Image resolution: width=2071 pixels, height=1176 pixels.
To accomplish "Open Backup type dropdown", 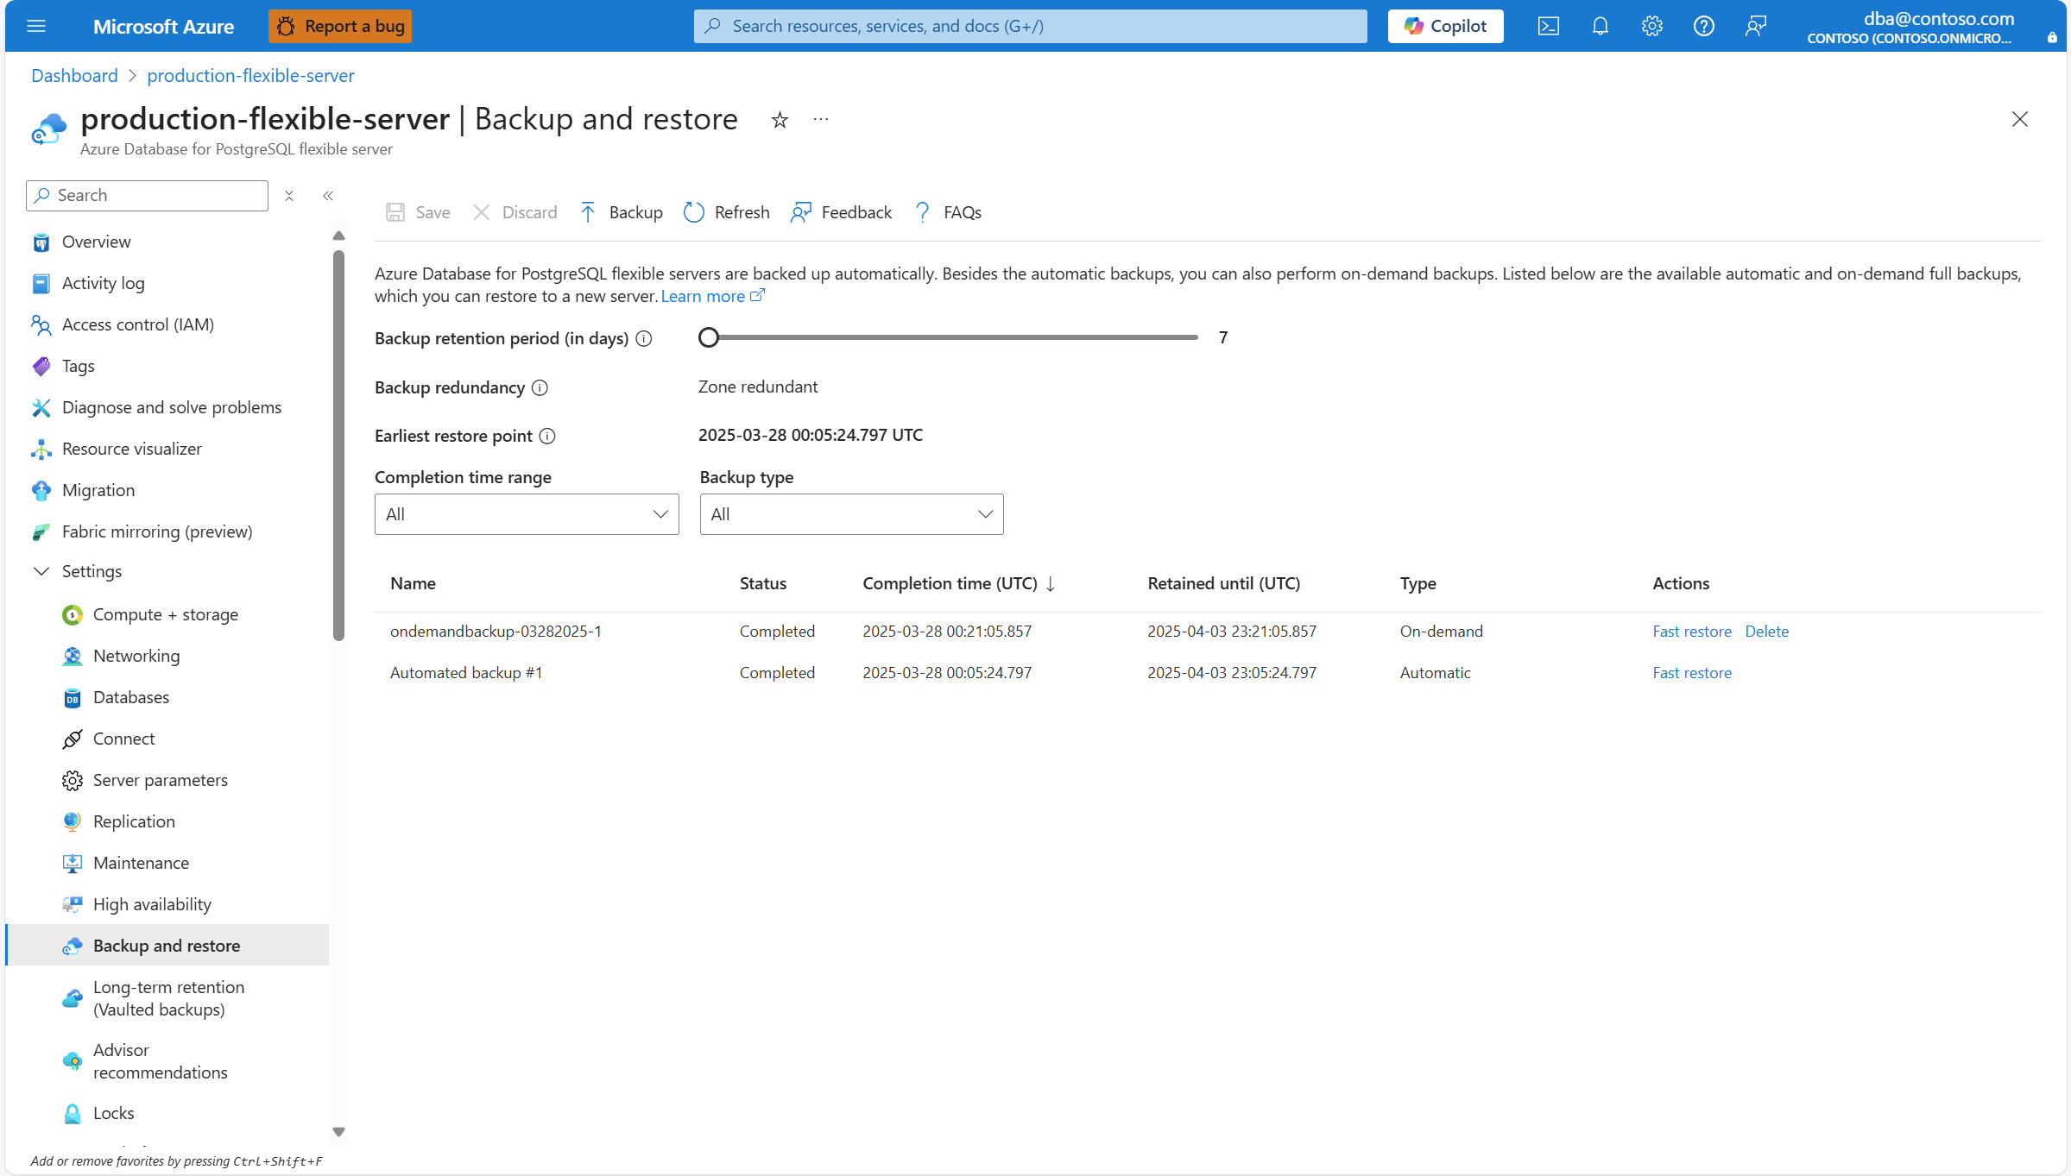I will pyautogui.click(x=851, y=514).
